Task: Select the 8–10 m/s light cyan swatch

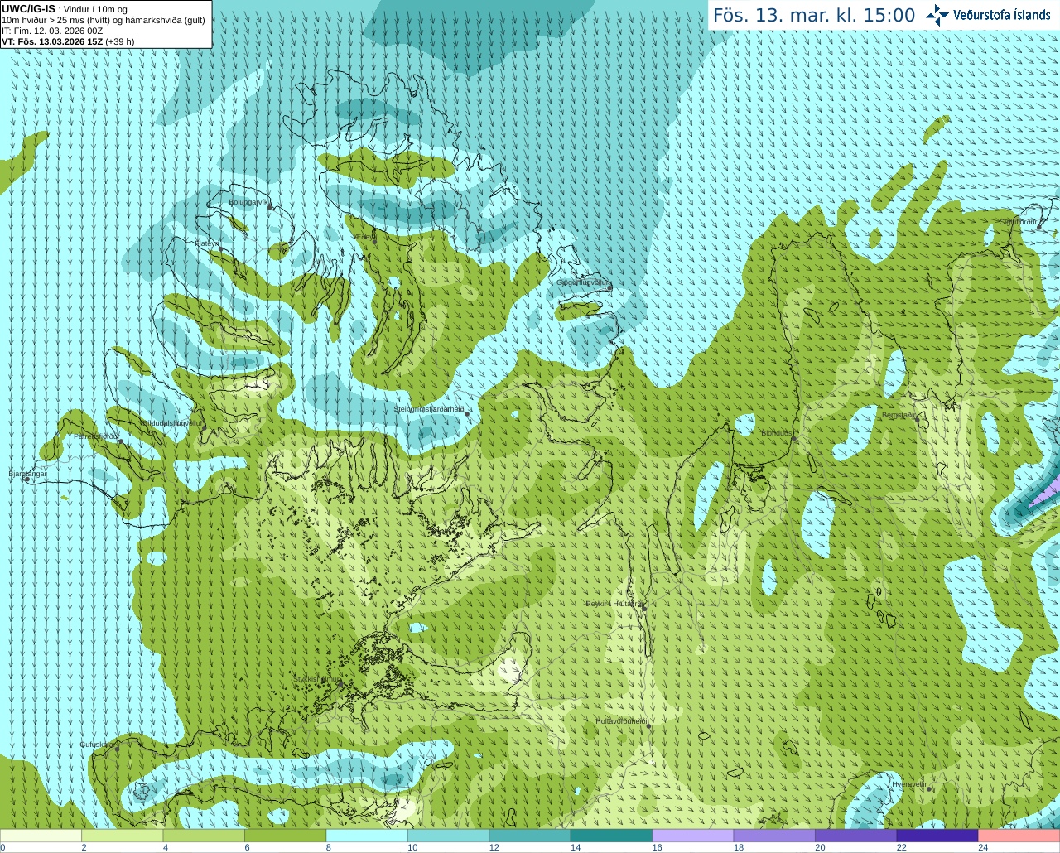Action: [367, 836]
